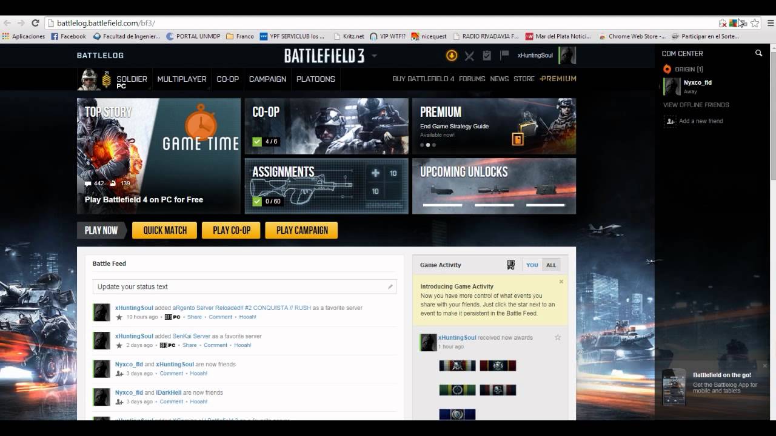Image resolution: width=776 pixels, height=436 pixels.
Task: Star the aRgento Server favorite post
Action: (119, 317)
